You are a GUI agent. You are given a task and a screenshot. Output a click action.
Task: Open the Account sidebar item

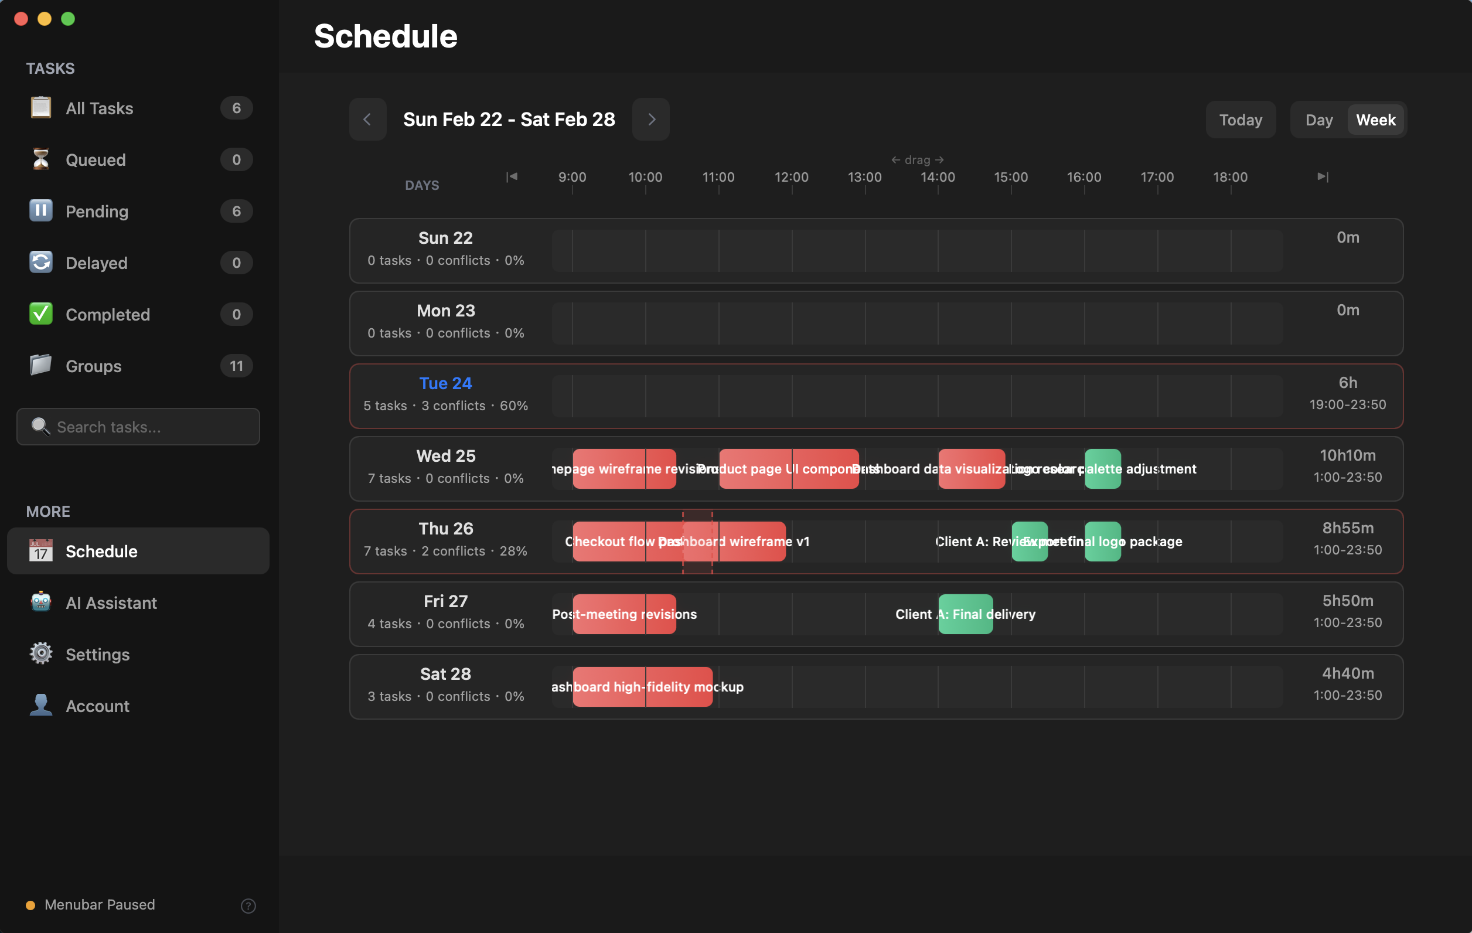(x=97, y=706)
